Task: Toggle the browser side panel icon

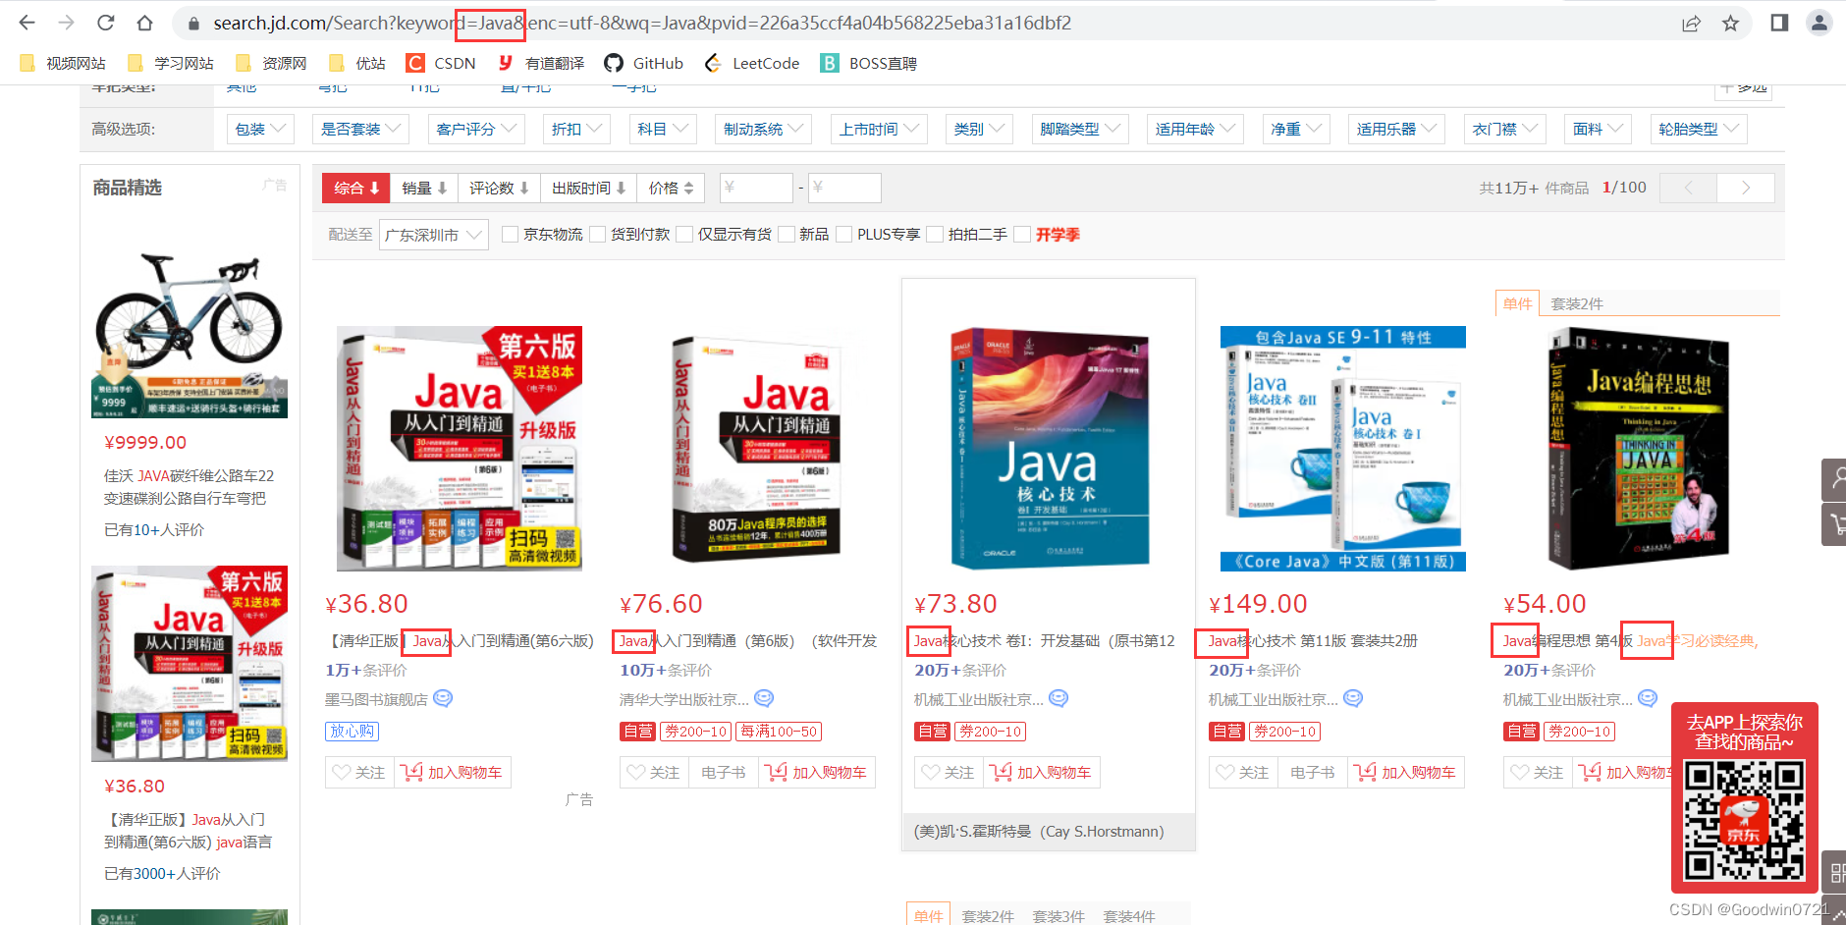Action: 1779,23
